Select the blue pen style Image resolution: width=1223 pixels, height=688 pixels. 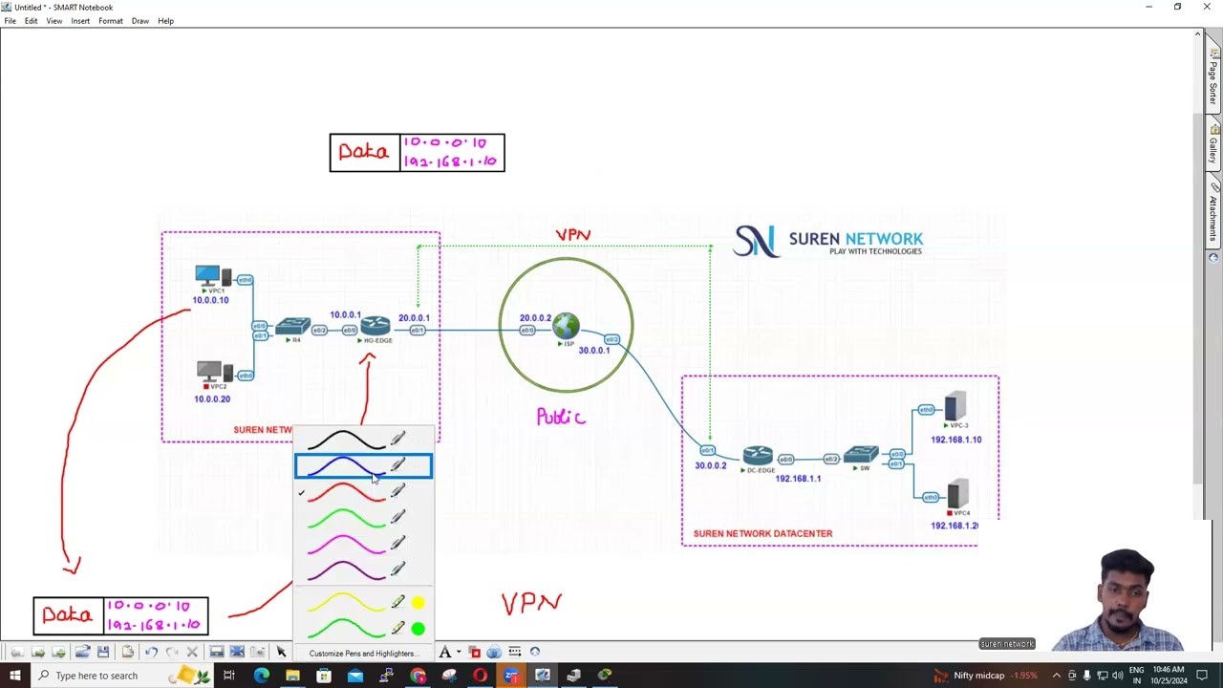[363, 466]
